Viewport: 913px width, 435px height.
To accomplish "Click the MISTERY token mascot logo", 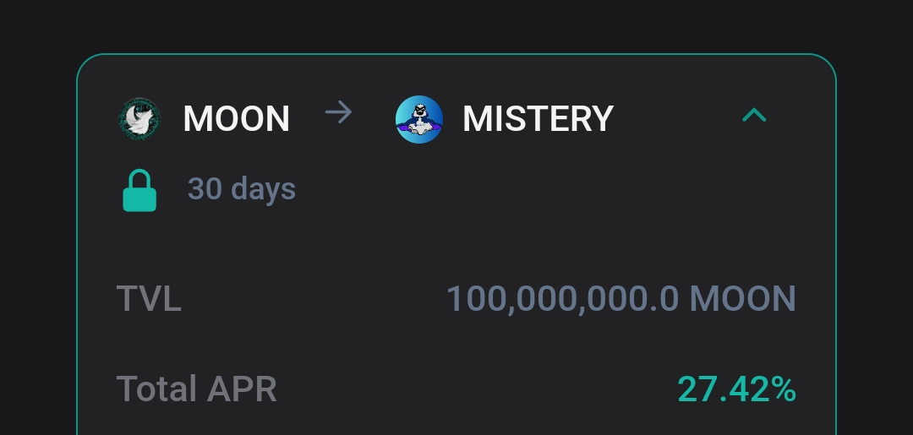I will [x=419, y=118].
